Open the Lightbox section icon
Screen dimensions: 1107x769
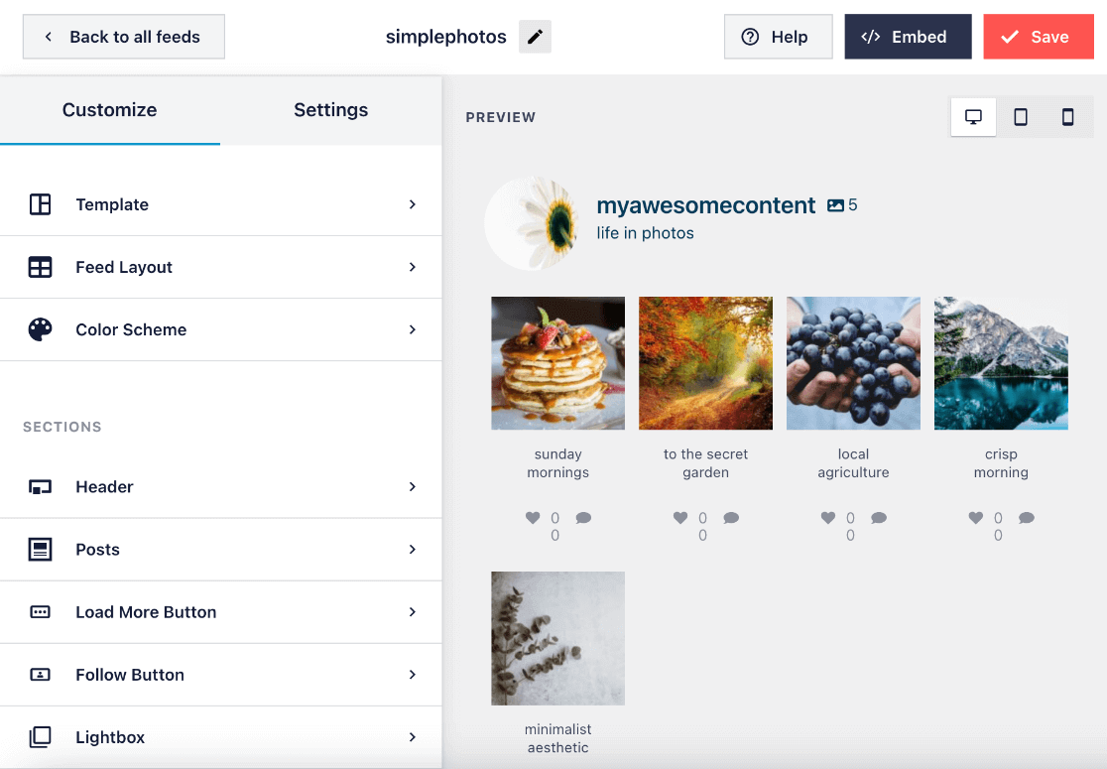click(x=41, y=737)
